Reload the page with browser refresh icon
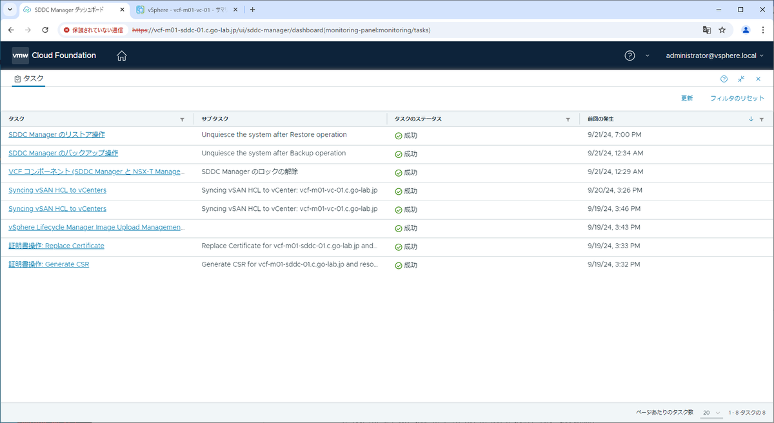Screen dimensions: 774x423 45,30
